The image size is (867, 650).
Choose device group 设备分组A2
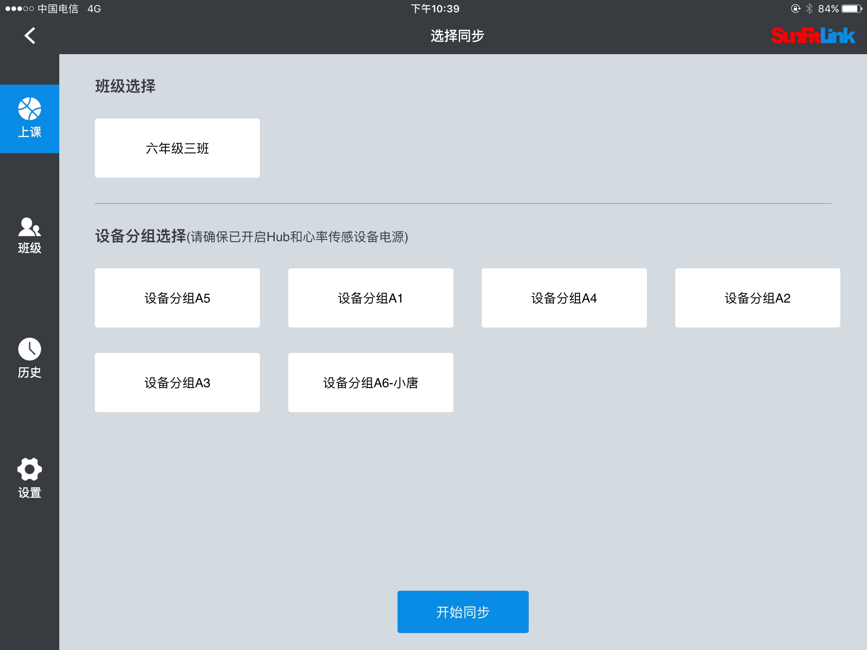point(758,298)
